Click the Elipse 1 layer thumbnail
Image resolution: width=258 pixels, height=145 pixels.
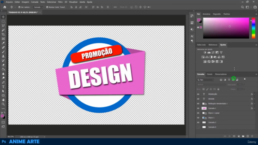(x=204, y=118)
